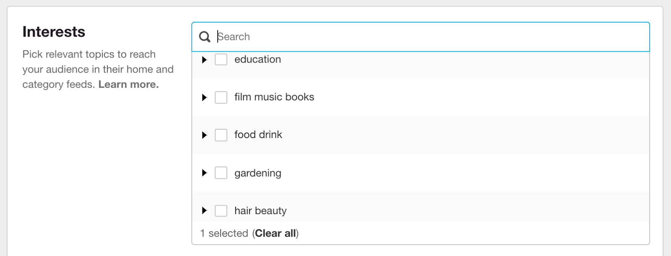
Task: Expand the education category
Action: click(x=204, y=60)
